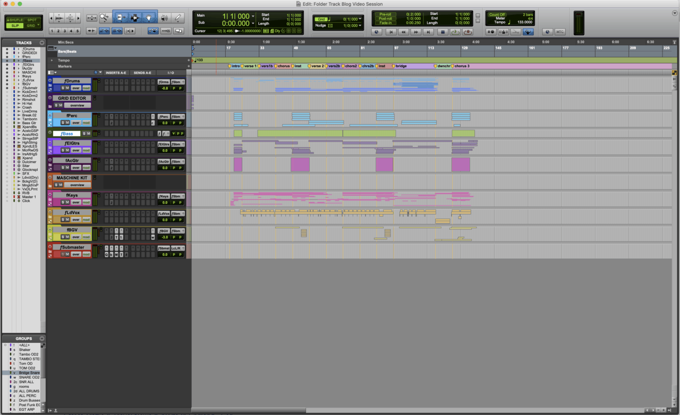The width and height of the screenshot is (680, 415).
Task: Open the Main counter dropdown arrow
Action: tap(253, 15)
